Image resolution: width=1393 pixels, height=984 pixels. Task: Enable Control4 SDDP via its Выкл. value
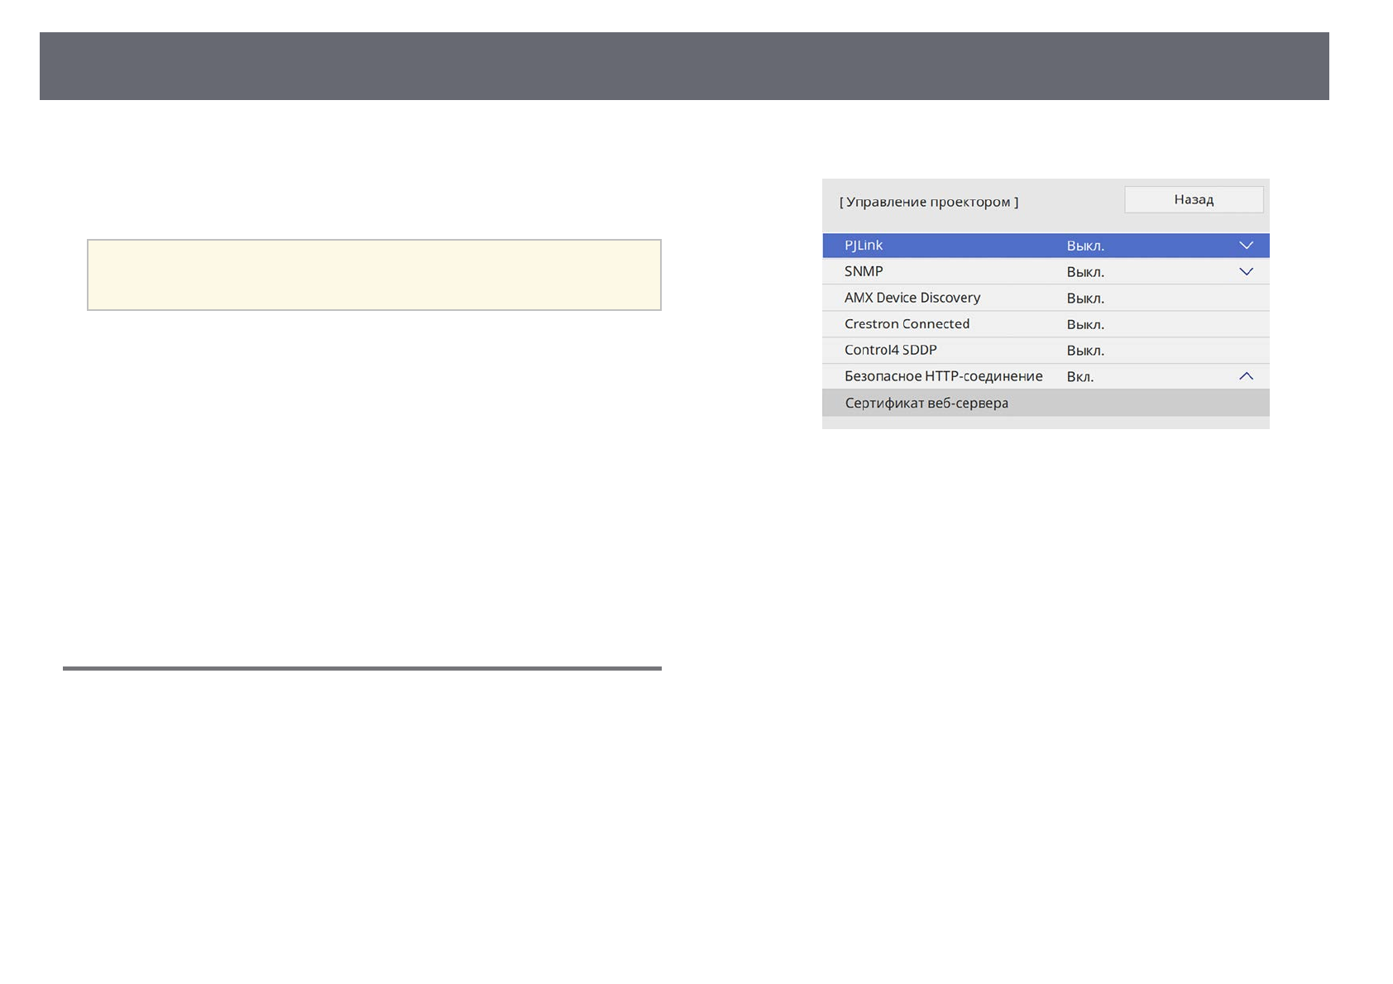(x=1084, y=351)
